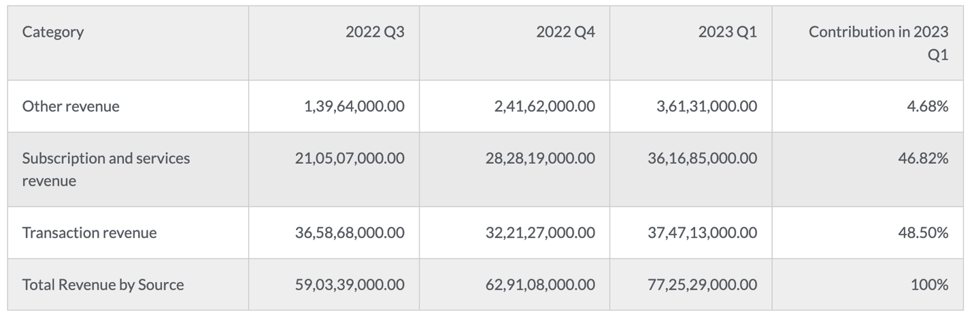This screenshot has height=314, width=972.
Task: Click the 37,47,13,000.00 value
Action: pos(702,232)
